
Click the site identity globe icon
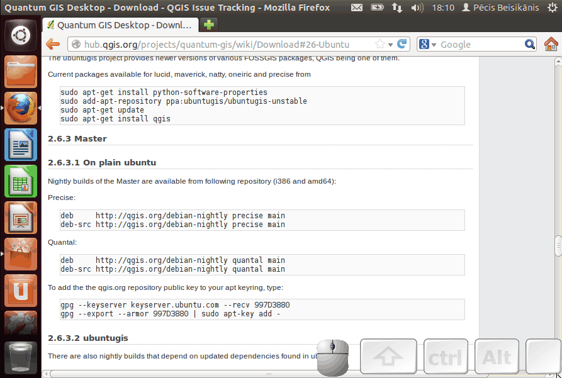76,44
